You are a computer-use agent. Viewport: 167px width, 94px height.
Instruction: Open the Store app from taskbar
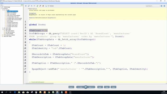(23, 92)
